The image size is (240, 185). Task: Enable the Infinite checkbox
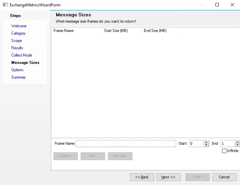[224, 151]
